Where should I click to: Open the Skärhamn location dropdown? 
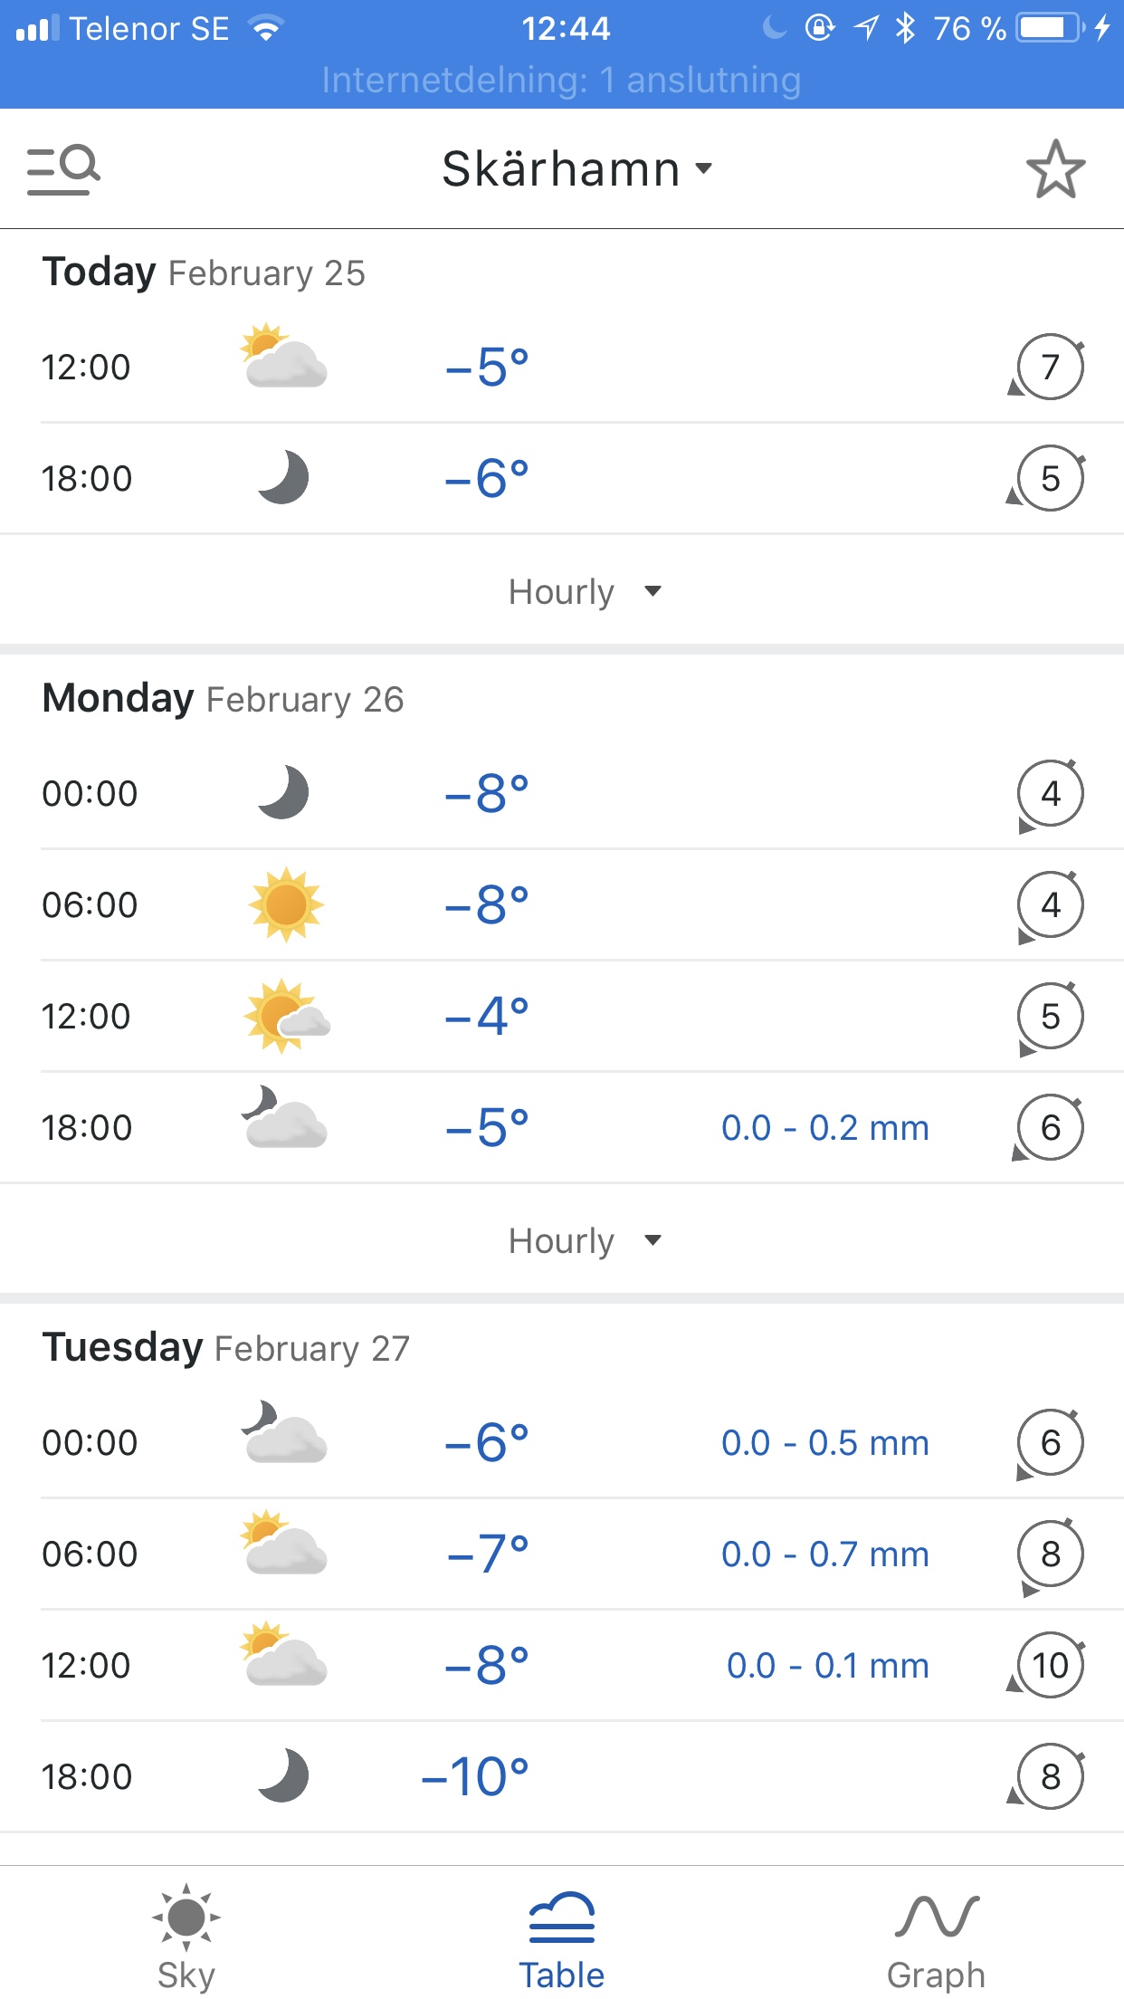(x=576, y=169)
